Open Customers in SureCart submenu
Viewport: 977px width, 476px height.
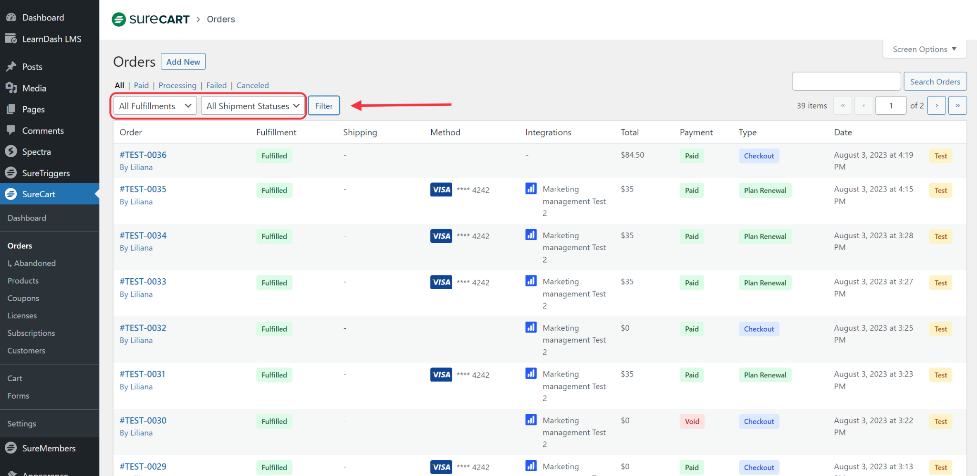26,351
